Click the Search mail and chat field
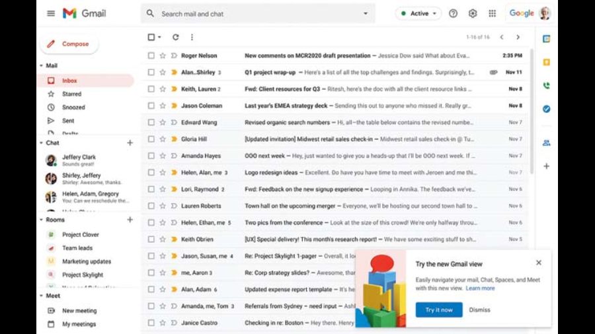 coord(258,14)
